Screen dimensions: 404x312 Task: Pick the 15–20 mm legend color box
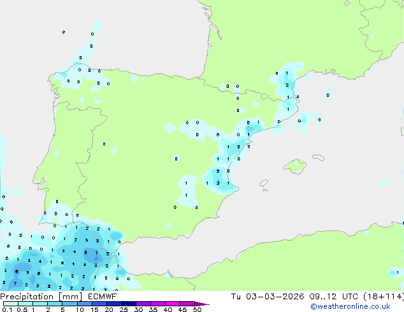pos(99,304)
